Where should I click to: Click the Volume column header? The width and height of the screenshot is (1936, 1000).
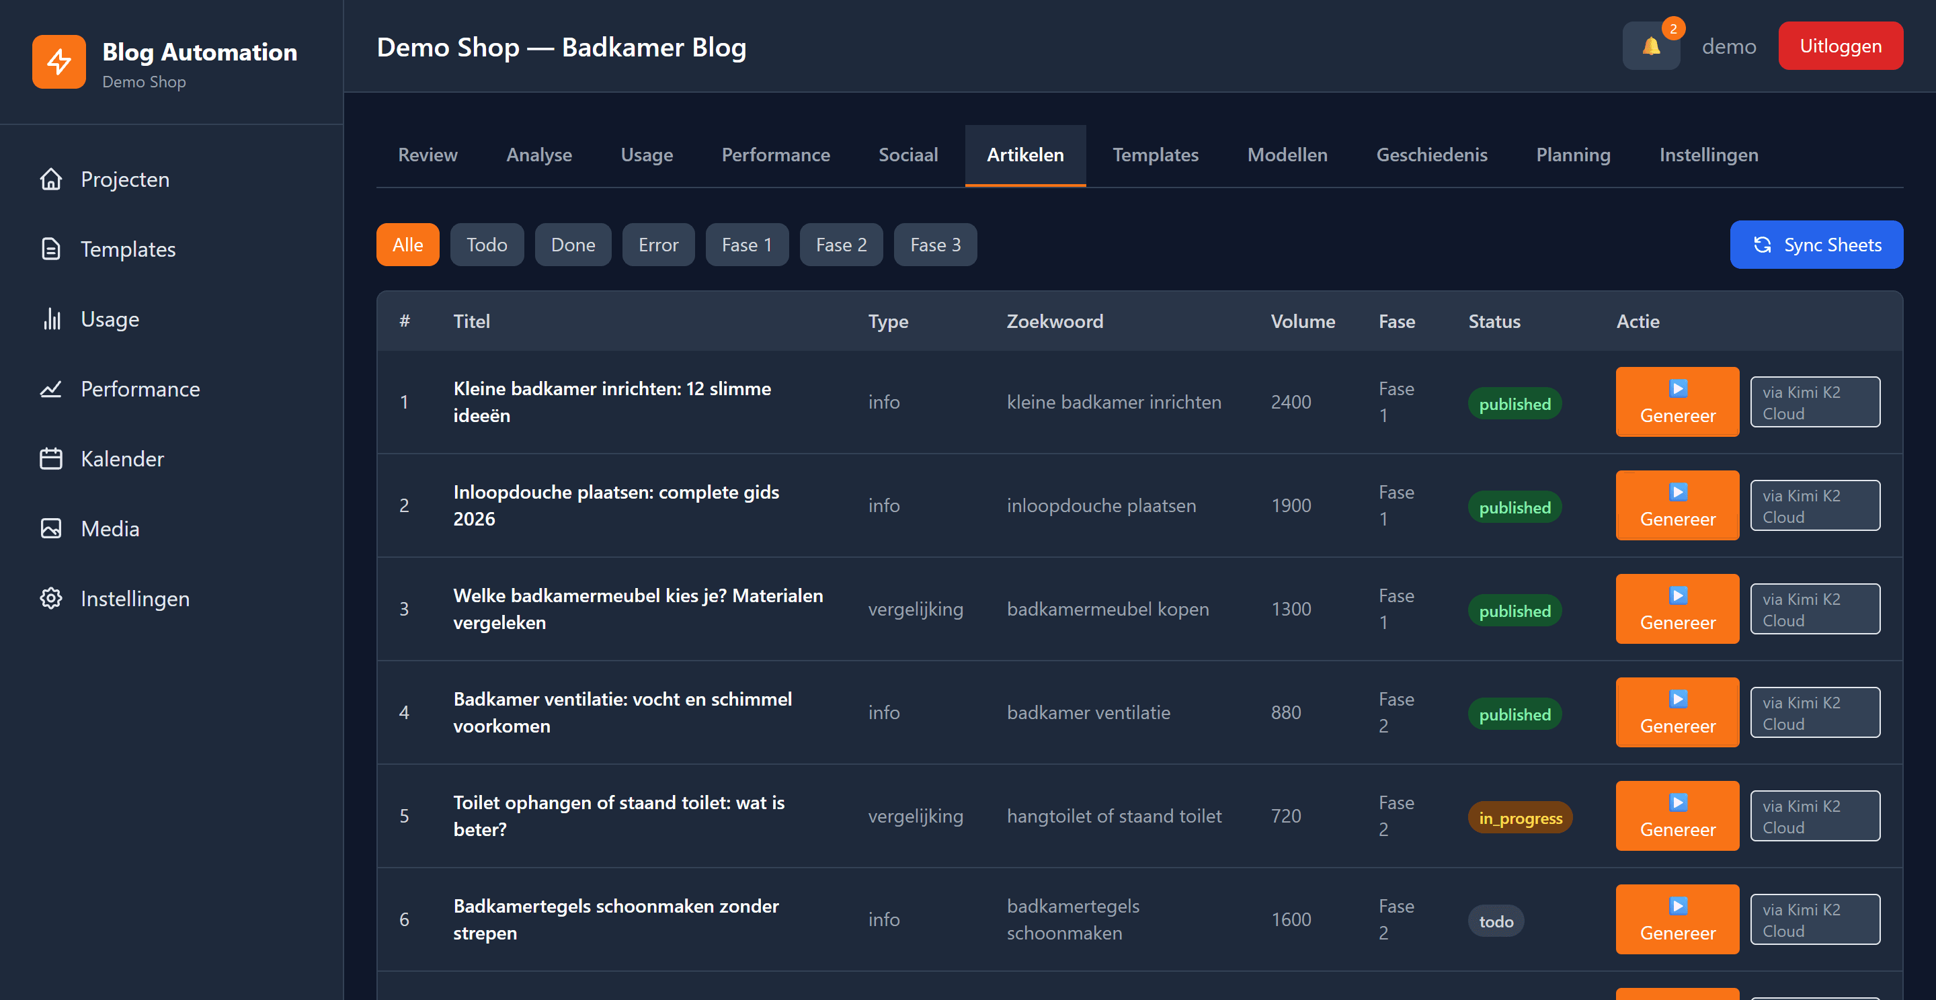[1303, 321]
